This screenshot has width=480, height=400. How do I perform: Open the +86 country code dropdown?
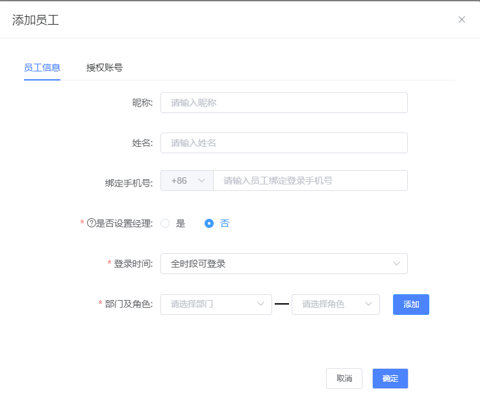[x=187, y=181]
